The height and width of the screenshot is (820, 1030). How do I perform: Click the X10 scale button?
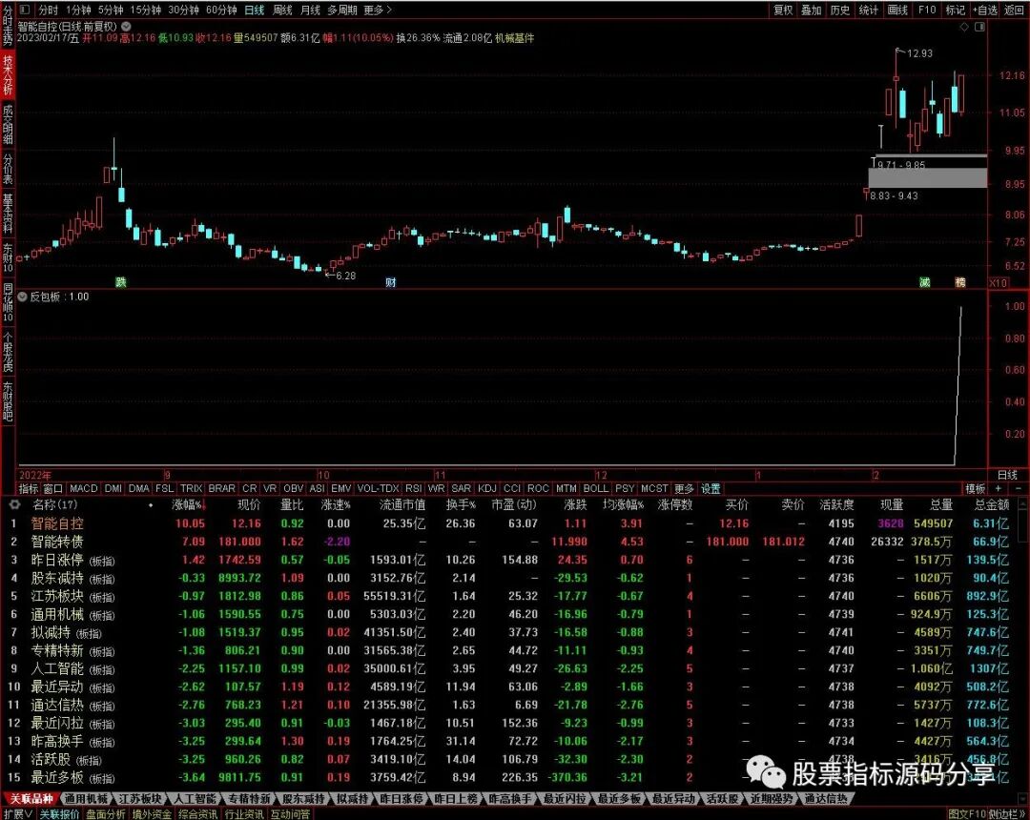coord(998,283)
